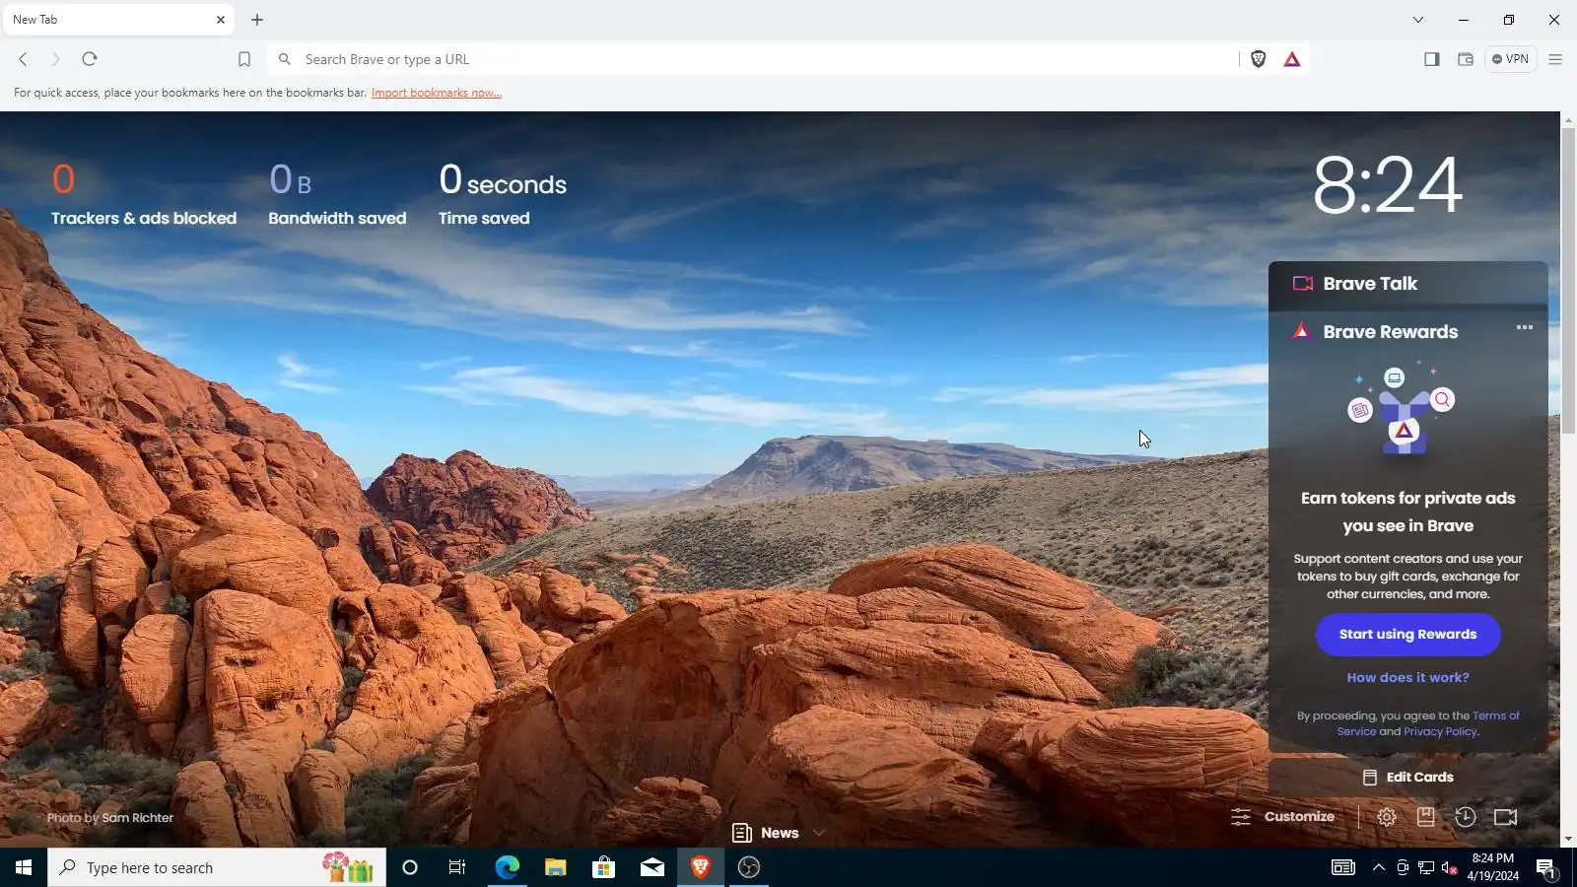Open Cortana circle icon on taskbar

[x=410, y=867]
